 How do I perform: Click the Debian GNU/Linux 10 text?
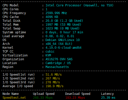click(x=62, y=40)
